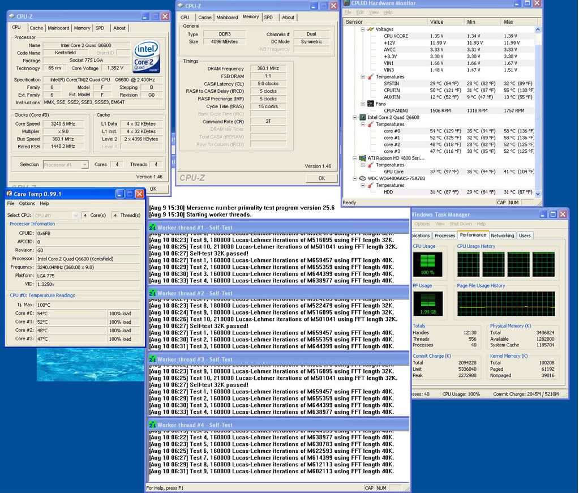Click the DRAM Frequency value 360.1 MHz

pyautogui.click(x=268, y=68)
